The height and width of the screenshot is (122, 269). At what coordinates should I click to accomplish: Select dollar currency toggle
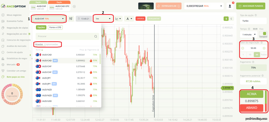[226, 19]
